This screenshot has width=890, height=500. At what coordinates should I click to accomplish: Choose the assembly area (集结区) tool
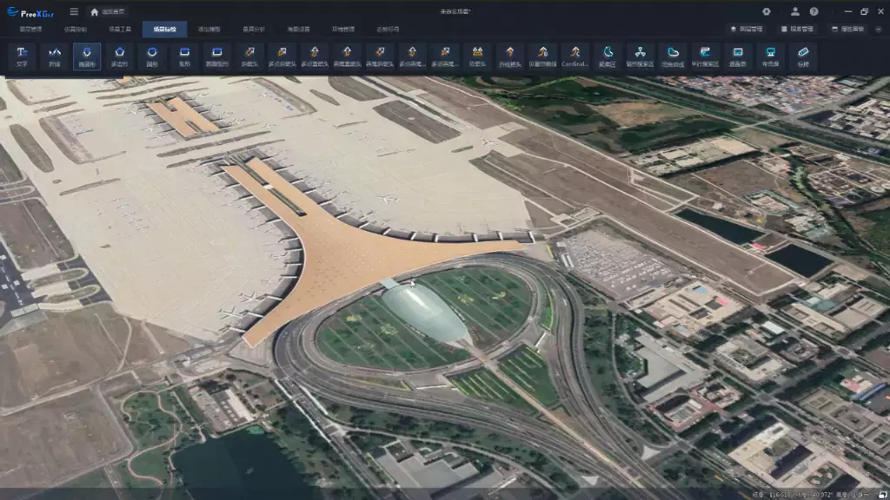tap(608, 56)
